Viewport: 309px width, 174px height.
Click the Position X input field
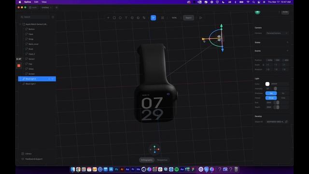[269, 60]
